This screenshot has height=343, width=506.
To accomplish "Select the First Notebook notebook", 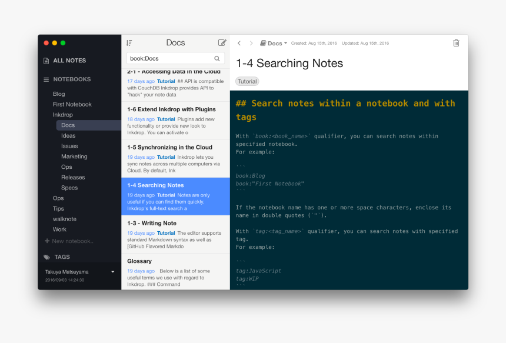I will [72, 105].
